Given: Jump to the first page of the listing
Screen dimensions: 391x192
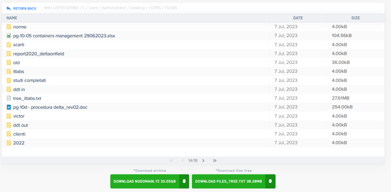Looking at the screenshot, I should point(171,161).
